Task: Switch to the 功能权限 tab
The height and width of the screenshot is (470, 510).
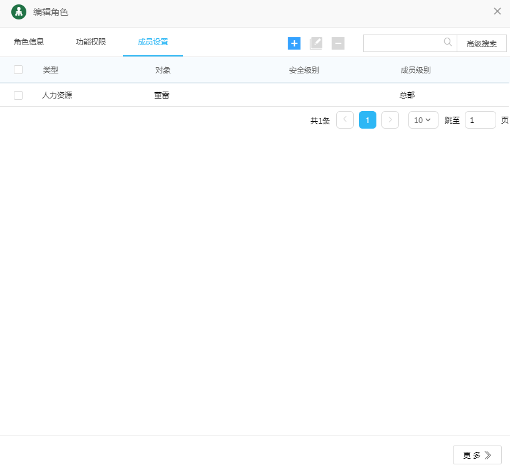Action: click(x=91, y=42)
